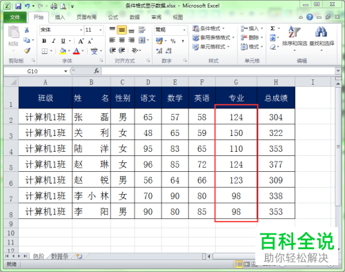
Task: Toggle align text left
Action: [x=112, y=40]
